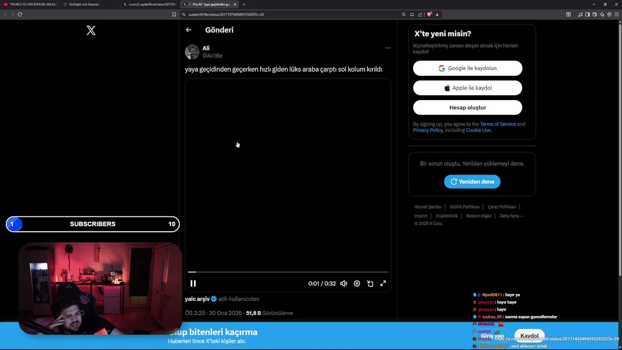Navigate browser forward
This screenshot has height=350, width=622.
(x=12, y=15)
